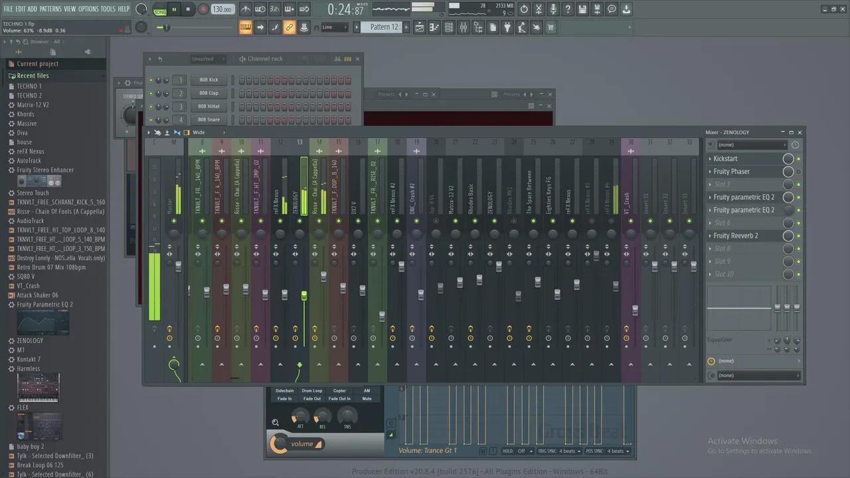Pause the song with the pause button

tap(174, 9)
